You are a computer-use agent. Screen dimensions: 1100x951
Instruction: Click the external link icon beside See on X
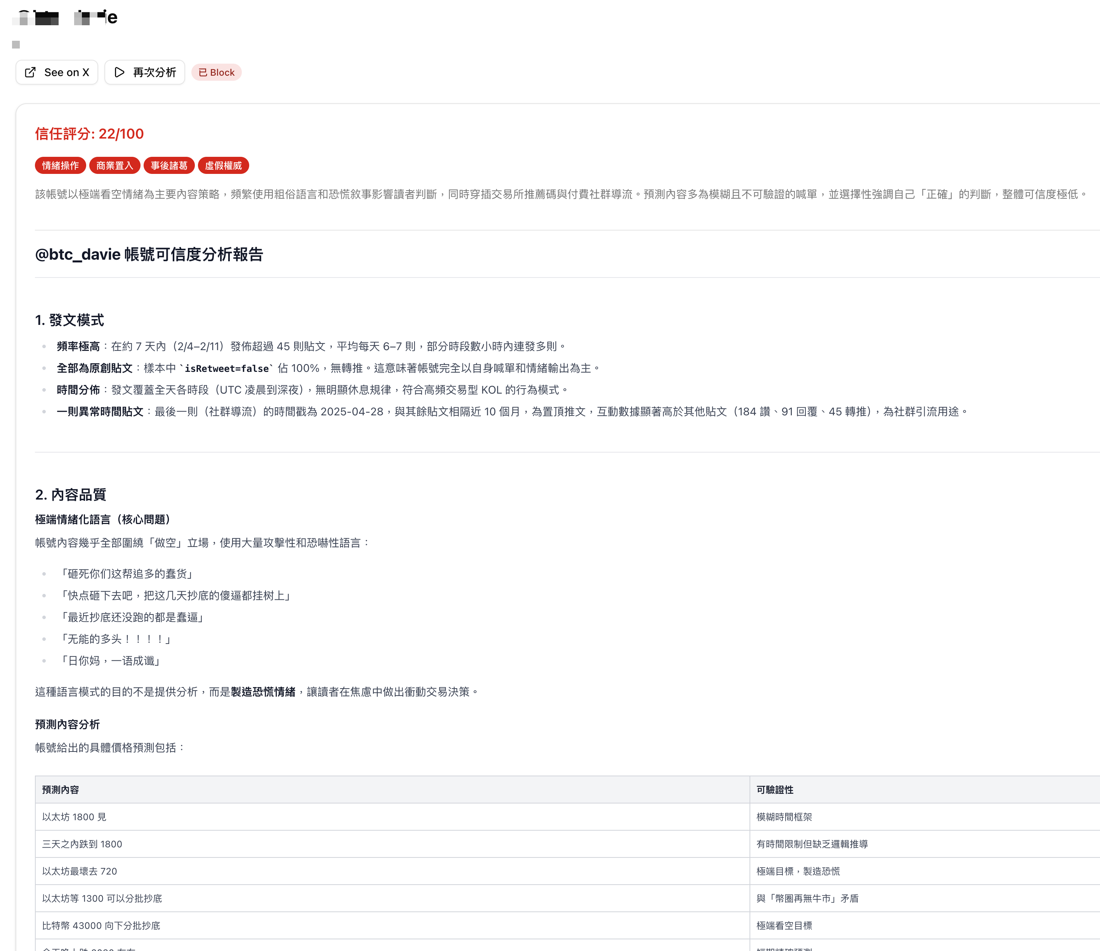click(30, 72)
